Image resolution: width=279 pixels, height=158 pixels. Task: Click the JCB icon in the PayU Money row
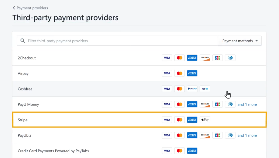tap(217, 104)
